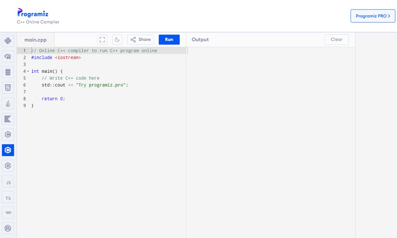The width and height of the screenshot is (397, 238).
Task: Open the JavaScript JS compiler
Action: tap(8, 181)
